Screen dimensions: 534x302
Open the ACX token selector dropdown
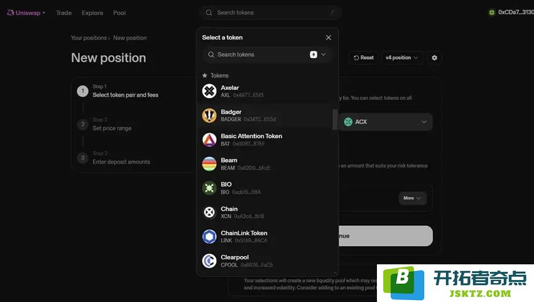tap(386, 122)
